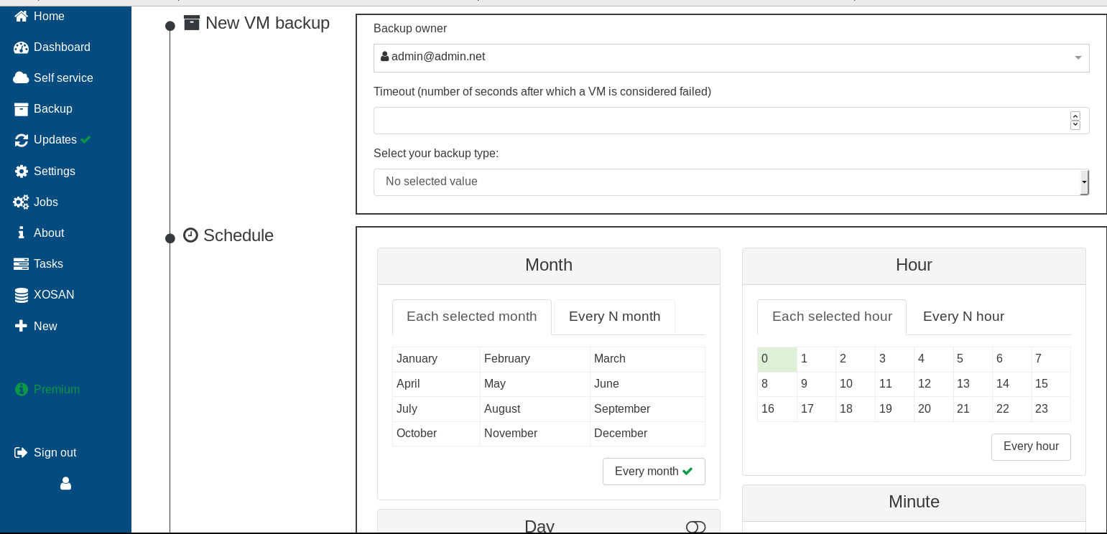Click the Every month button

click(x=654, y=472)
